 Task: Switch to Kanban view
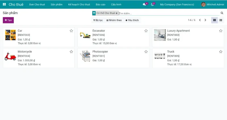tap(214, 20)
